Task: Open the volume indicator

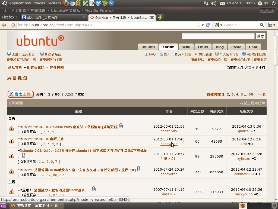Action: point(213,3)
